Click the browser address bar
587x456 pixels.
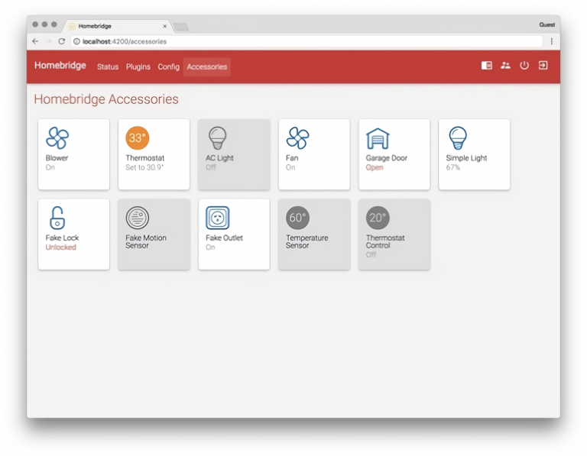tap(306, 41)
